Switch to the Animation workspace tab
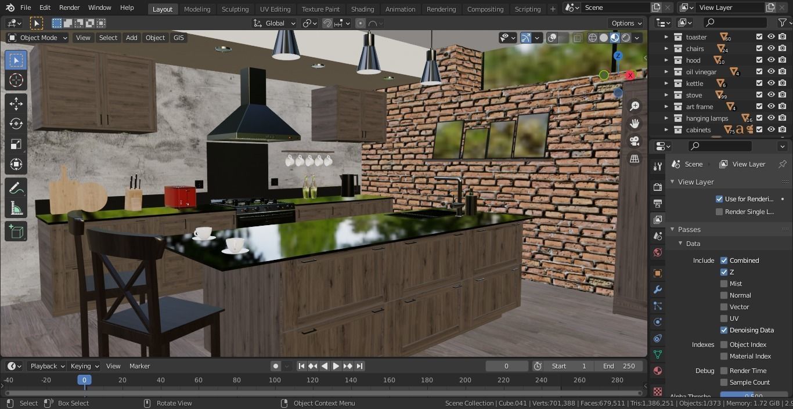Image resolution: width=793 pixels, height=409 pixels. point(401,9)
